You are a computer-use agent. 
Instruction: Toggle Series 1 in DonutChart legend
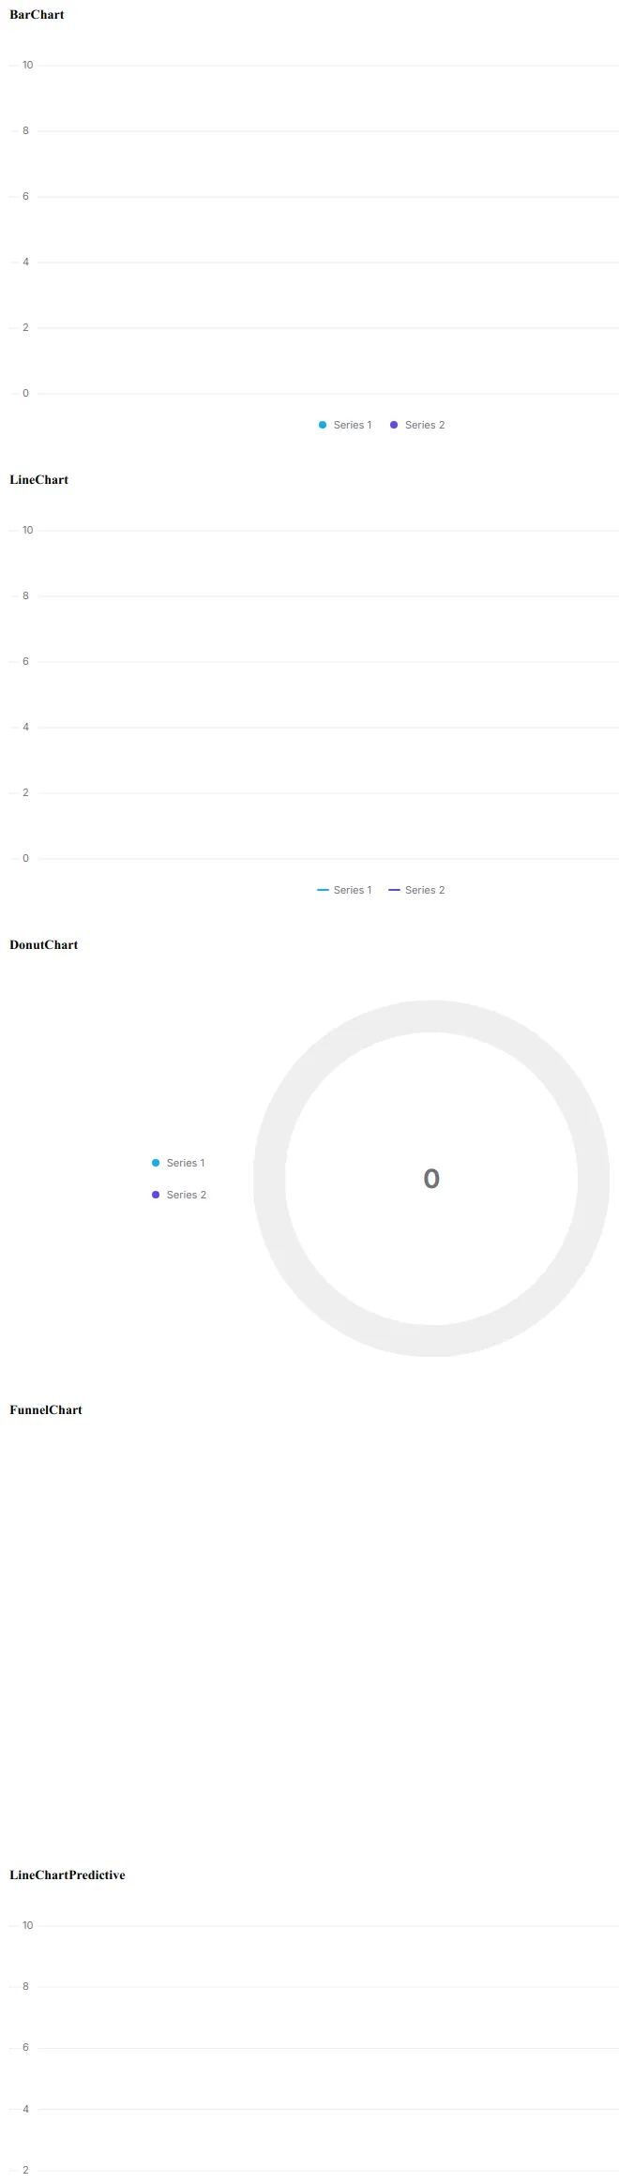tap(178, 1163)
